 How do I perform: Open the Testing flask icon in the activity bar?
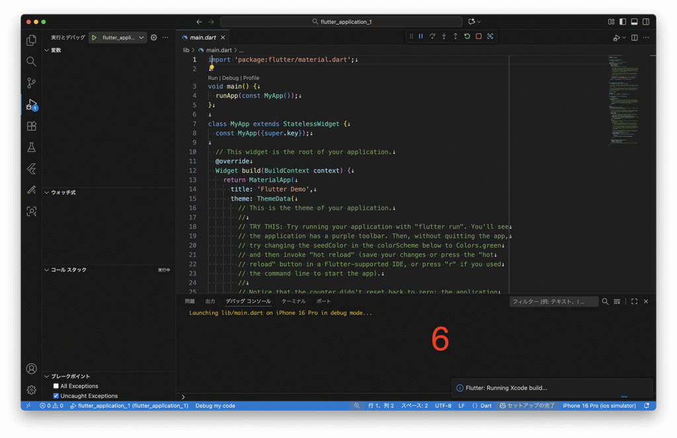(31, 147)
